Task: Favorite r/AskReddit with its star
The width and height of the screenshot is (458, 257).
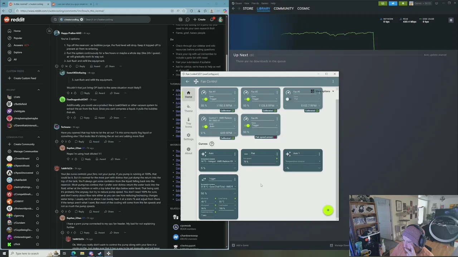Action: [x=37, y=180]
